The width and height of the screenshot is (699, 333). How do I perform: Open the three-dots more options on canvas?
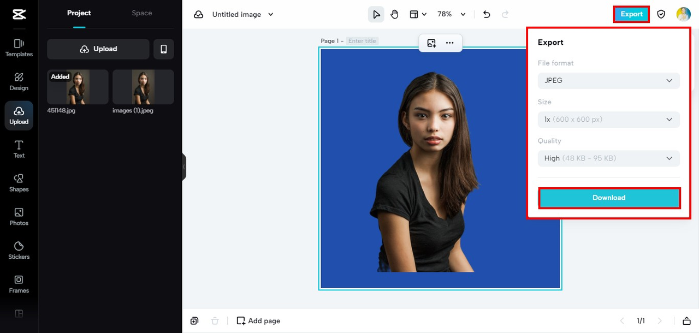click(450, 43)
